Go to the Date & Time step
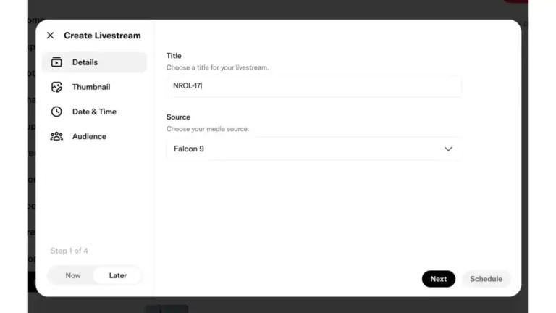 [94, 112]
